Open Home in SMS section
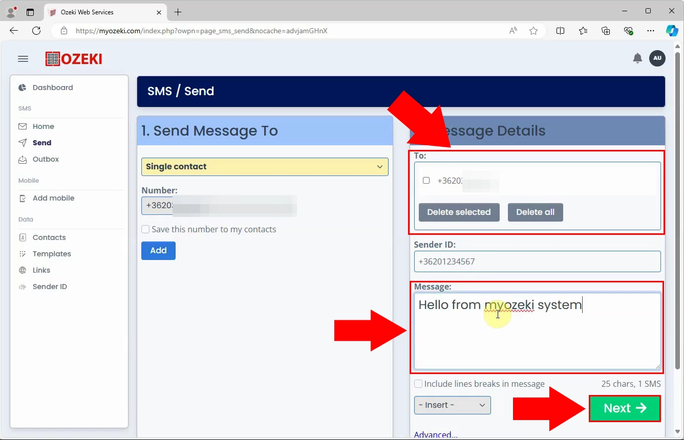 click(x=44, y=126)
